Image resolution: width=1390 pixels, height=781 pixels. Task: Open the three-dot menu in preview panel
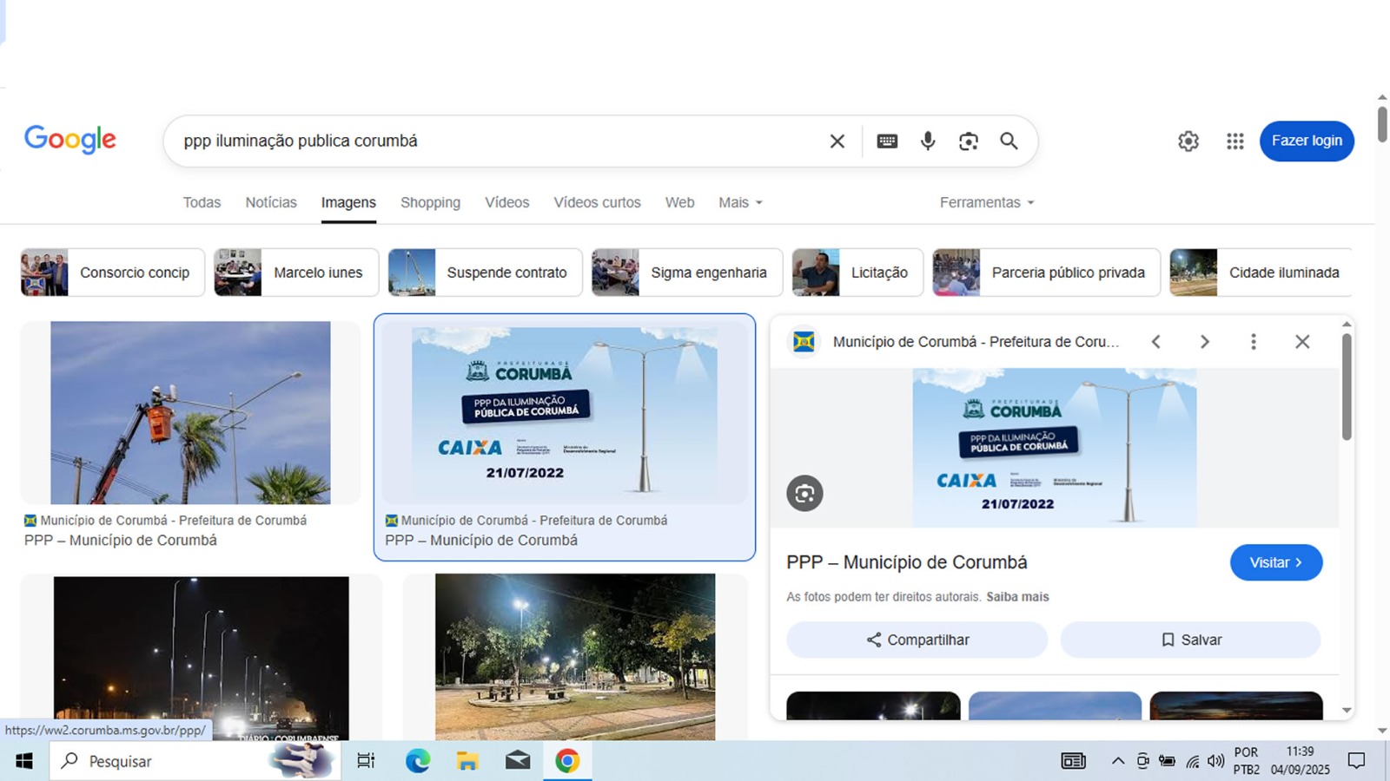1253,342
